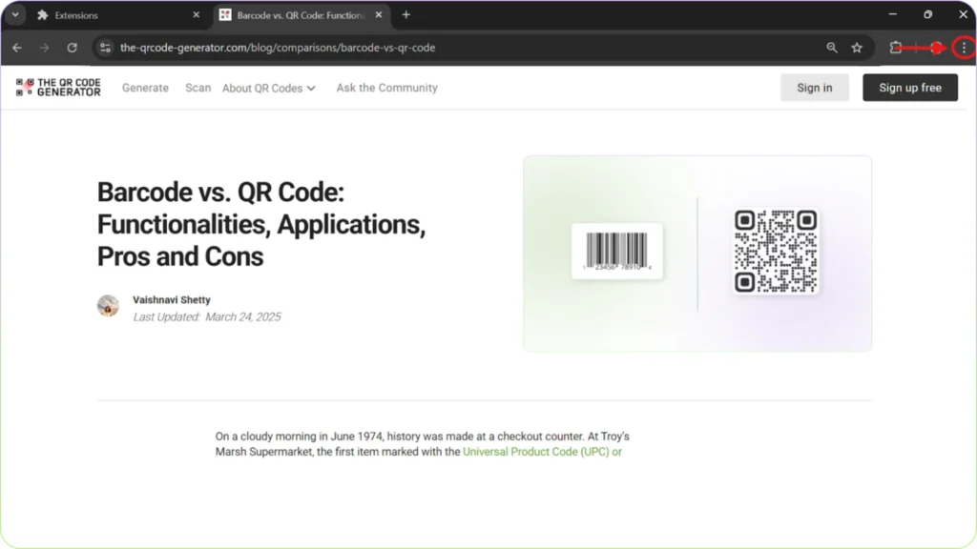The image size is (977, 549).
Task: Click The QR Code Generator logo
Action: tap(57, 87)
